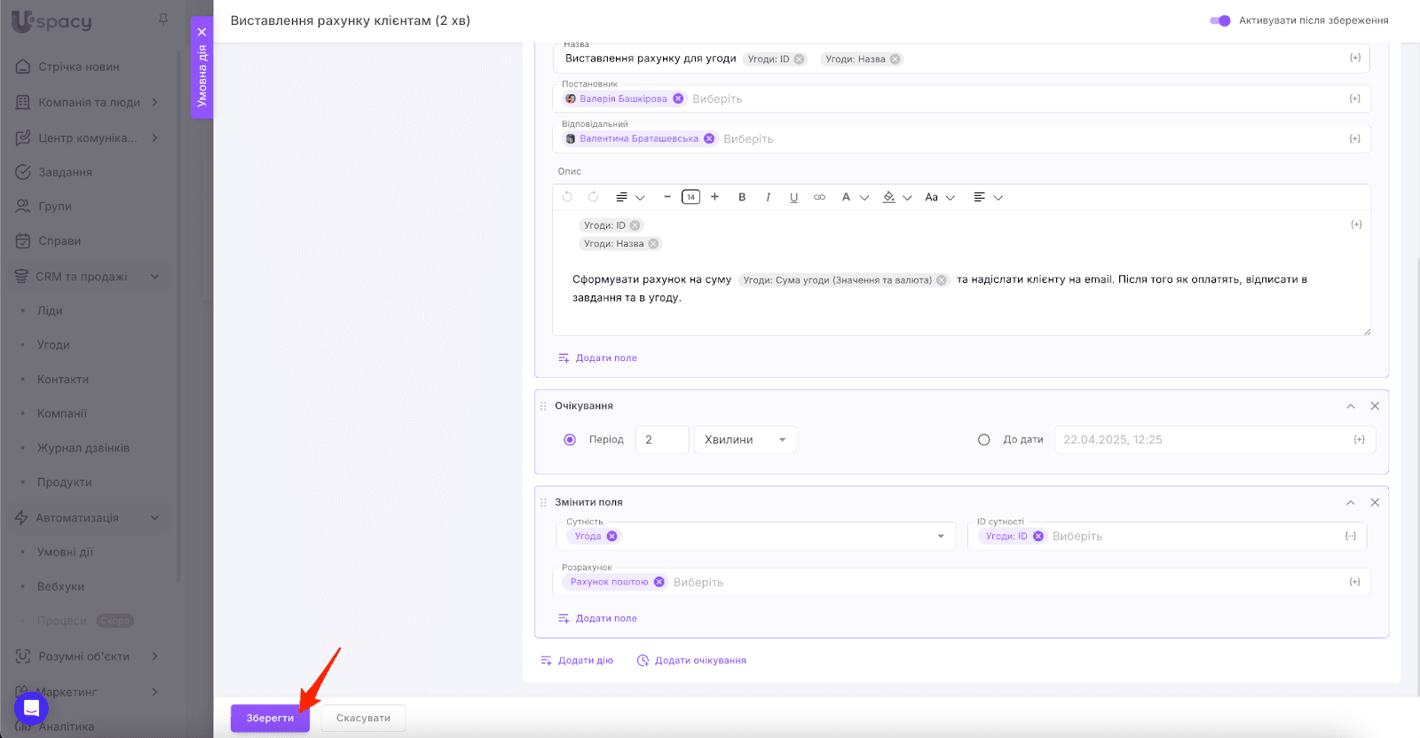
Task: Select the Період radio button
Action: [x=570, y=440]
